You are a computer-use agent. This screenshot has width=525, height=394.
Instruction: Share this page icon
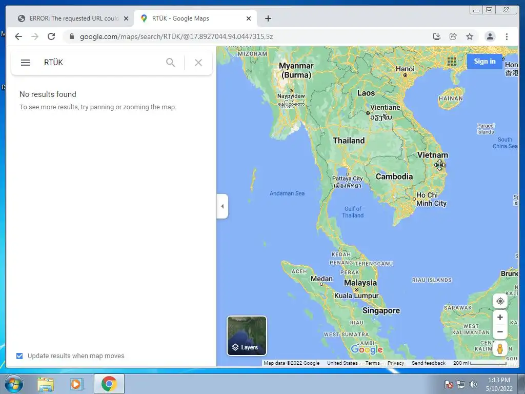coord(453,36)
